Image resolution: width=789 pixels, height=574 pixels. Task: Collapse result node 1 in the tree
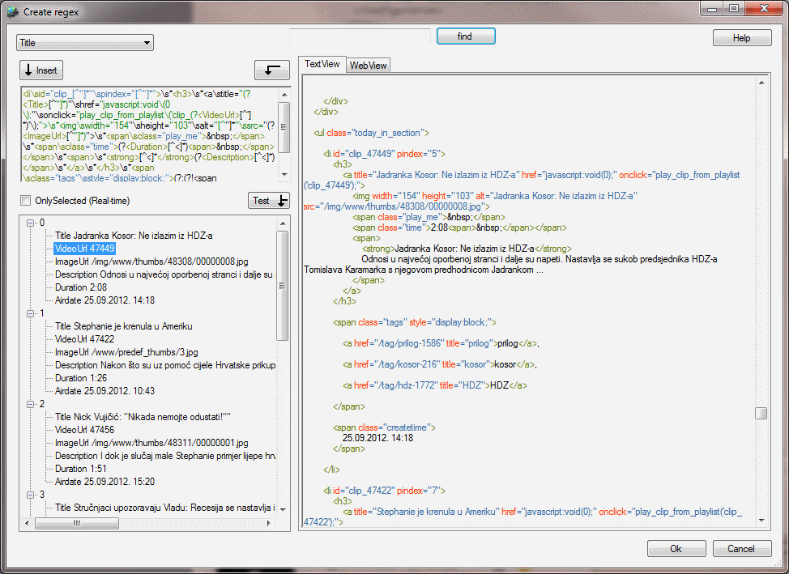[x=30, y=313]
